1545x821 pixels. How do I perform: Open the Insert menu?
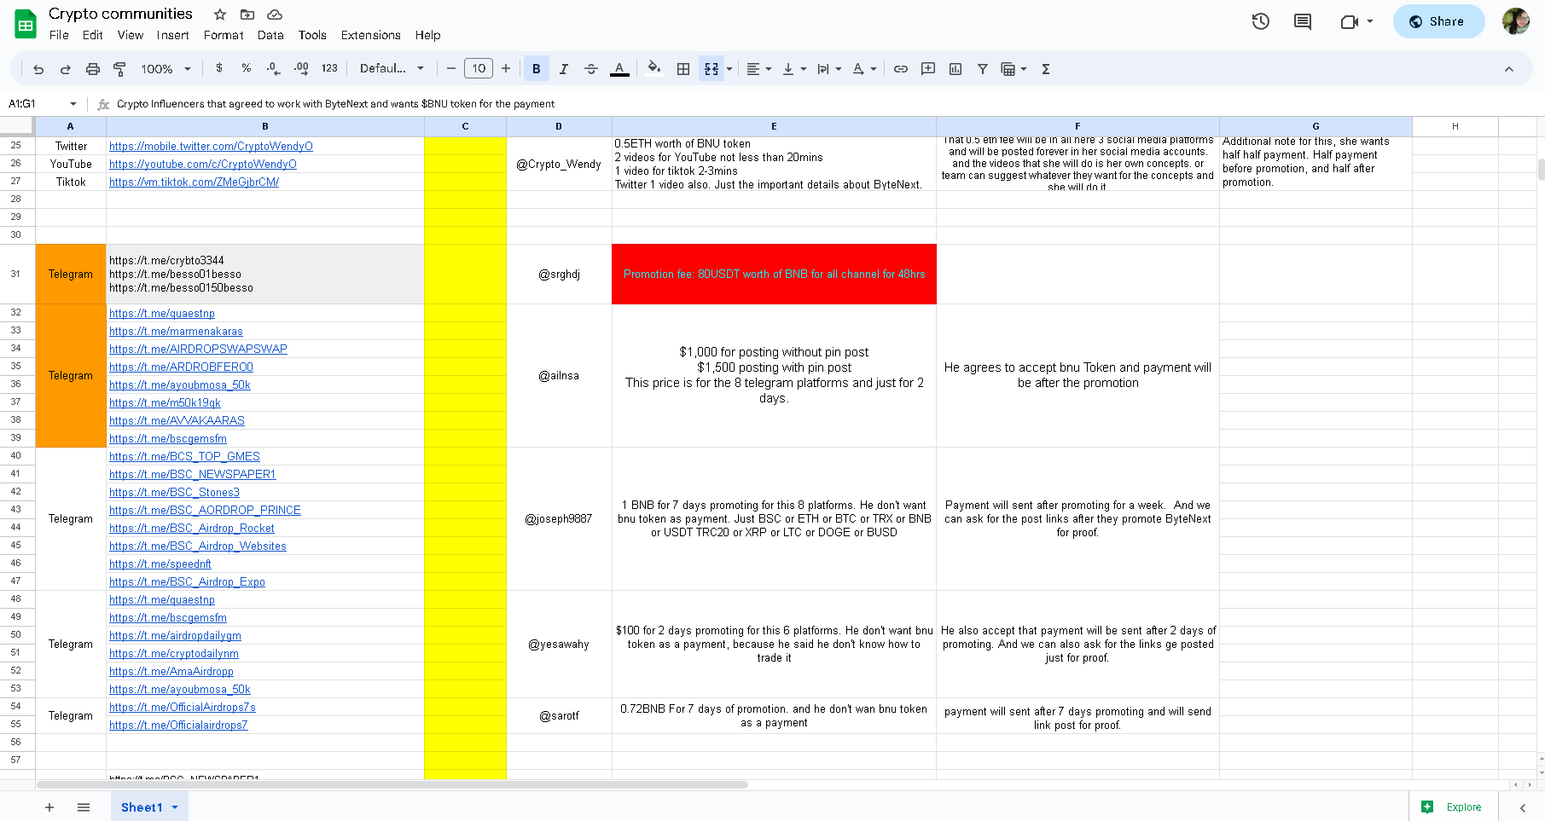point(172,35)
